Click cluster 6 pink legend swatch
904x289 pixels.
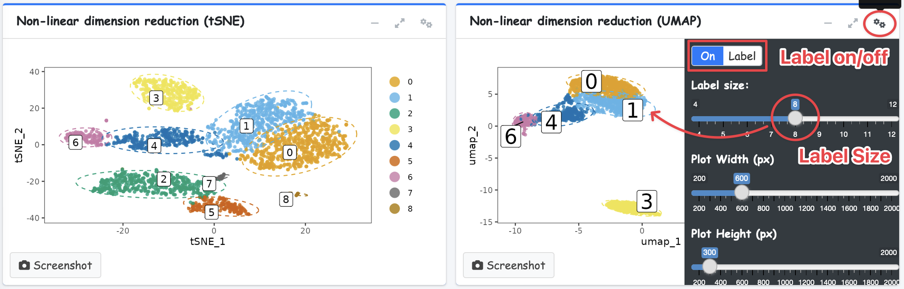tap(394, 177)
